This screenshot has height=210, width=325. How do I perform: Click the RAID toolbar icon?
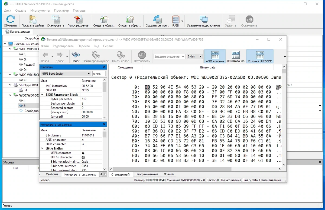[x=176, y=21]
